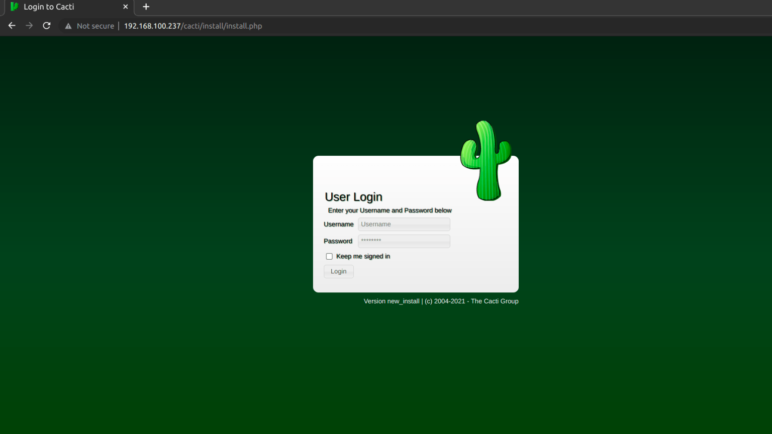This screenshot has width=772, height=434.
Task: Click the Username label text
Action: click(x=338, y=224)
